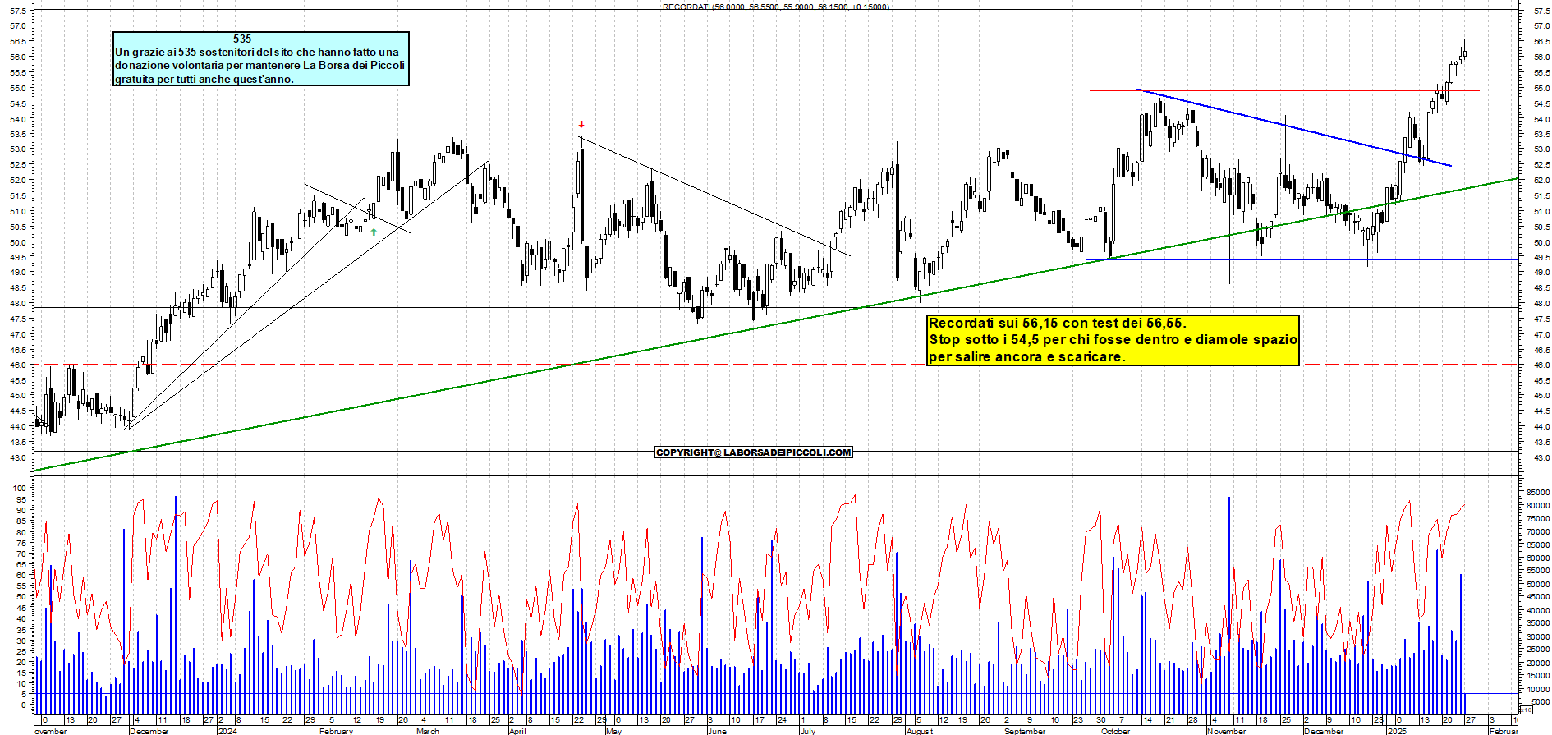The image size is (1552, 735).
Task: Click the 50.0 value on left price axis
Action: 17,242
